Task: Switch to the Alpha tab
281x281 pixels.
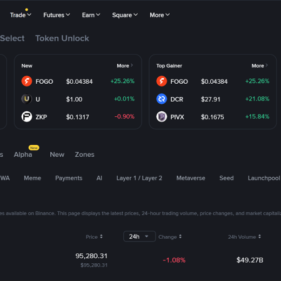Action: point(23,155)
